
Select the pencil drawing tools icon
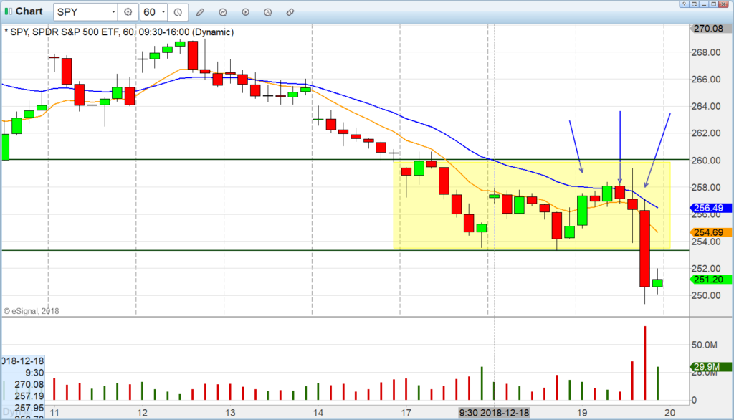pos(201,12)
